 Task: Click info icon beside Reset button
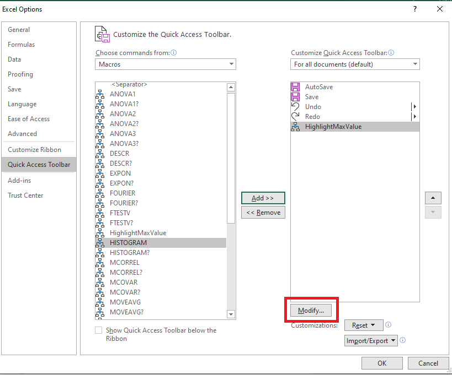(x=389, y=325)
